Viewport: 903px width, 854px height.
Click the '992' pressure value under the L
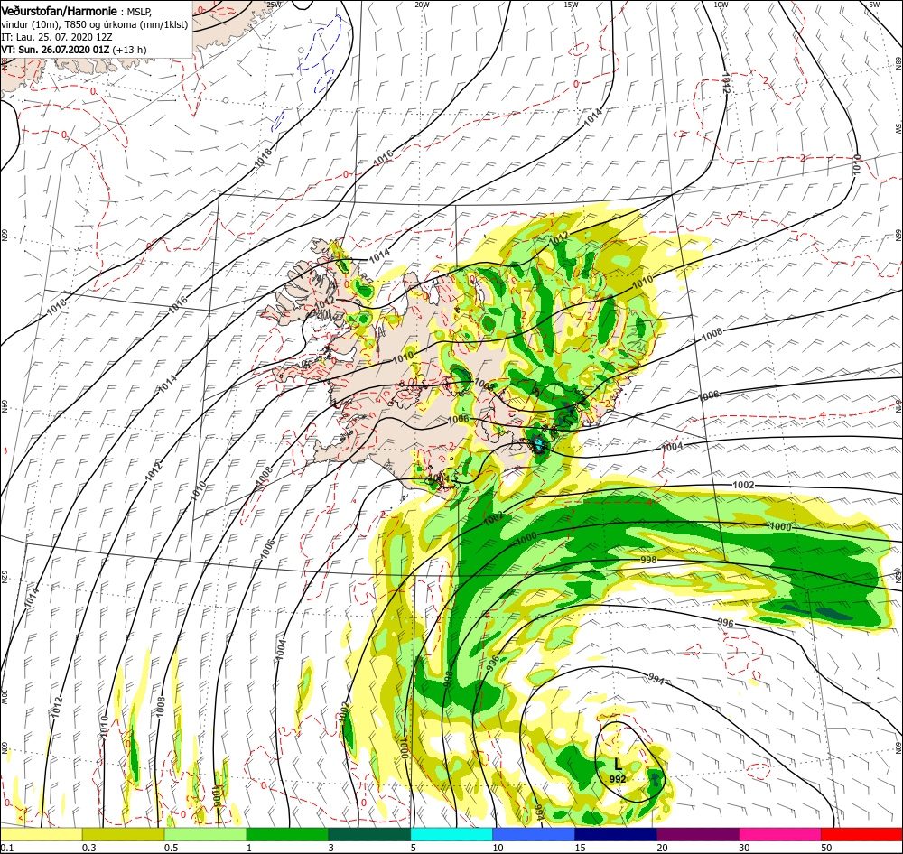pos(618,779)
